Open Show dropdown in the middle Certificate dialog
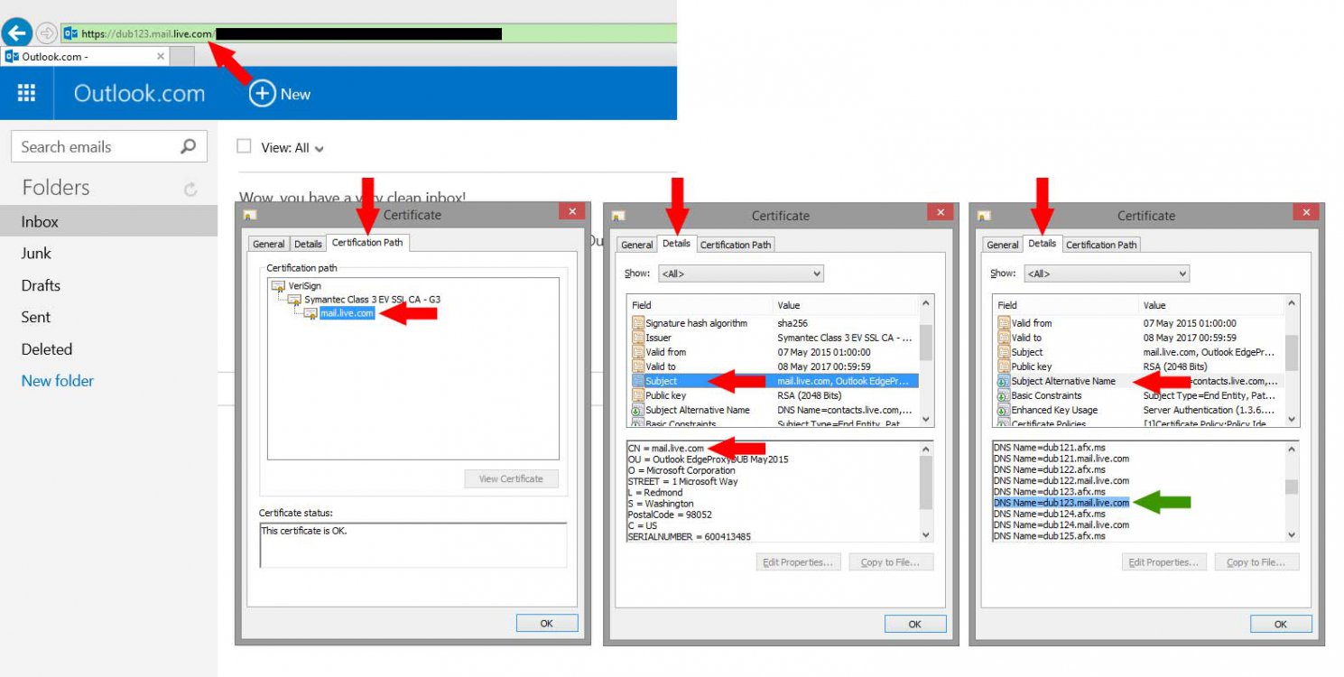 [x=741, y=273]
